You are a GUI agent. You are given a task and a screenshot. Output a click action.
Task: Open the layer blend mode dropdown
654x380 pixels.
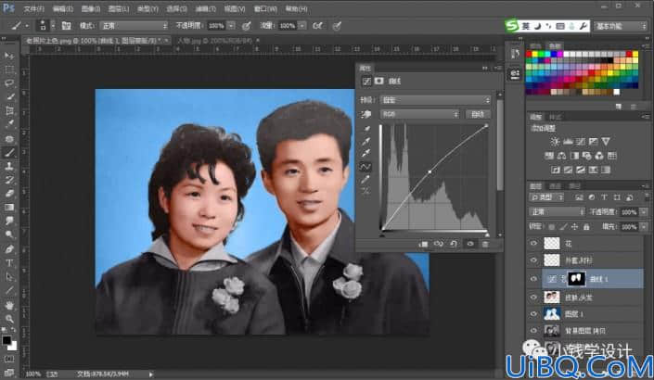(x=557, y=212)
